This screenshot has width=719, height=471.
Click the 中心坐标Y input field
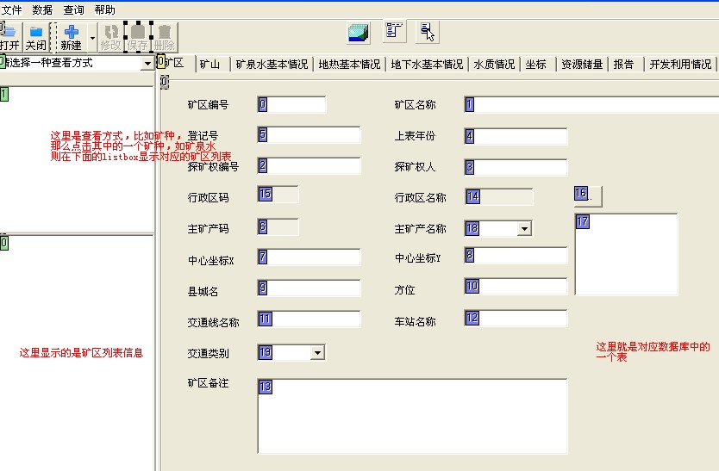pyautogui.click(x=516, y=255)
